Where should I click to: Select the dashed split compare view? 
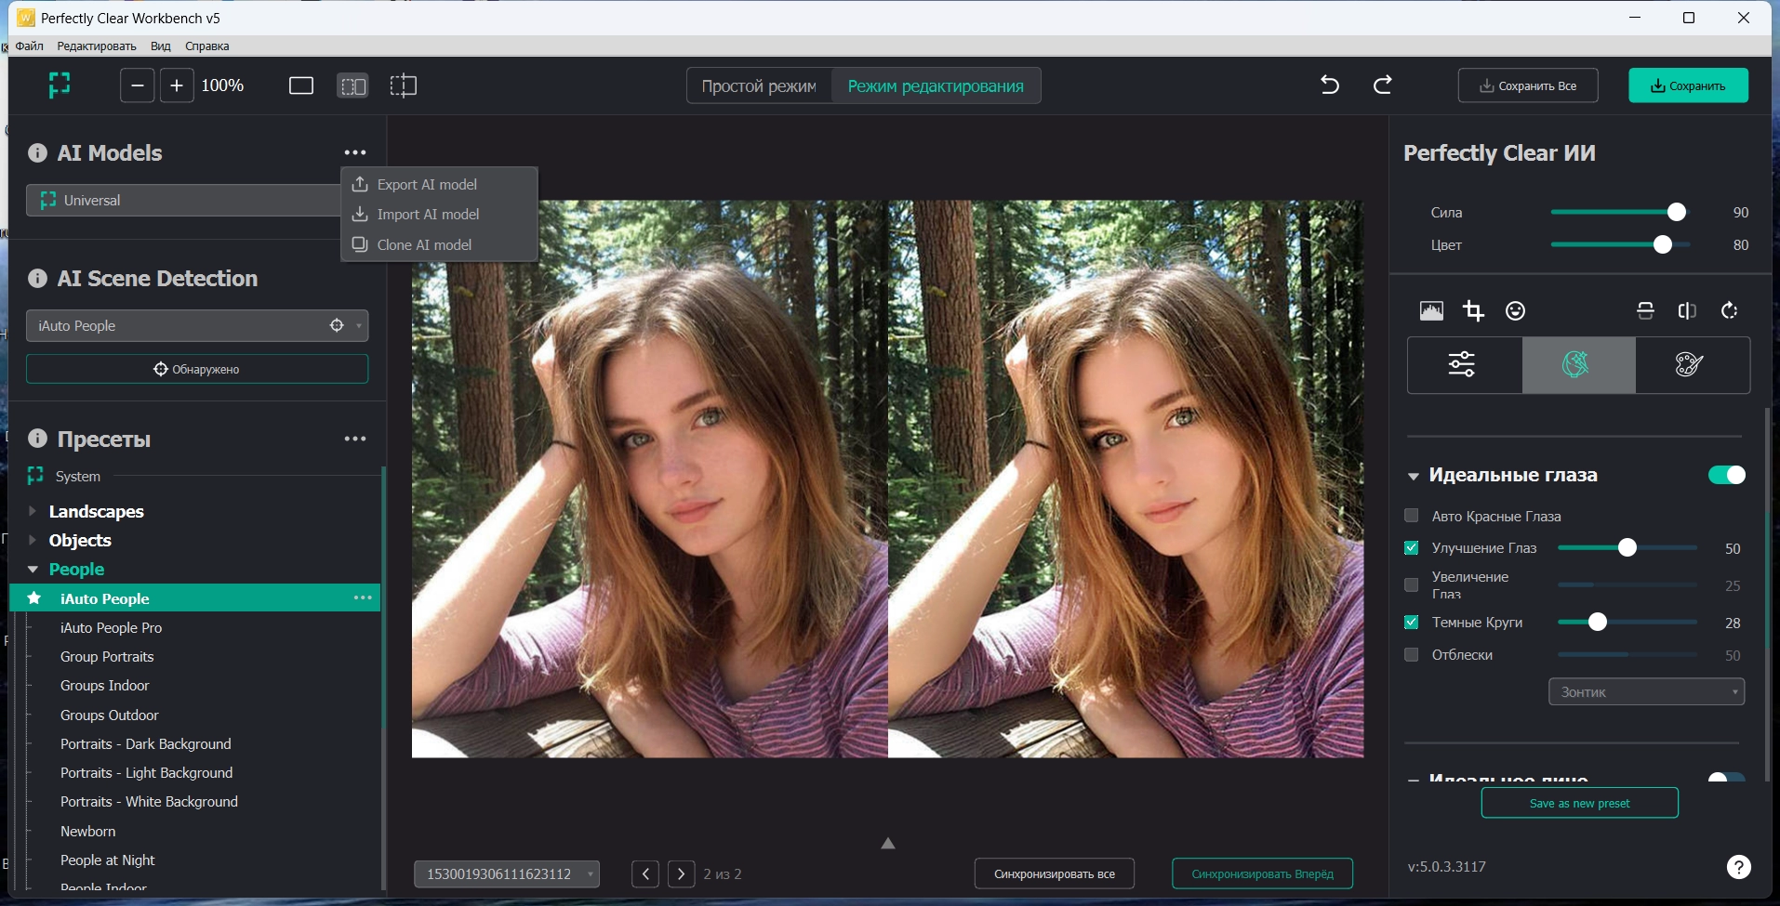(403, 86)
